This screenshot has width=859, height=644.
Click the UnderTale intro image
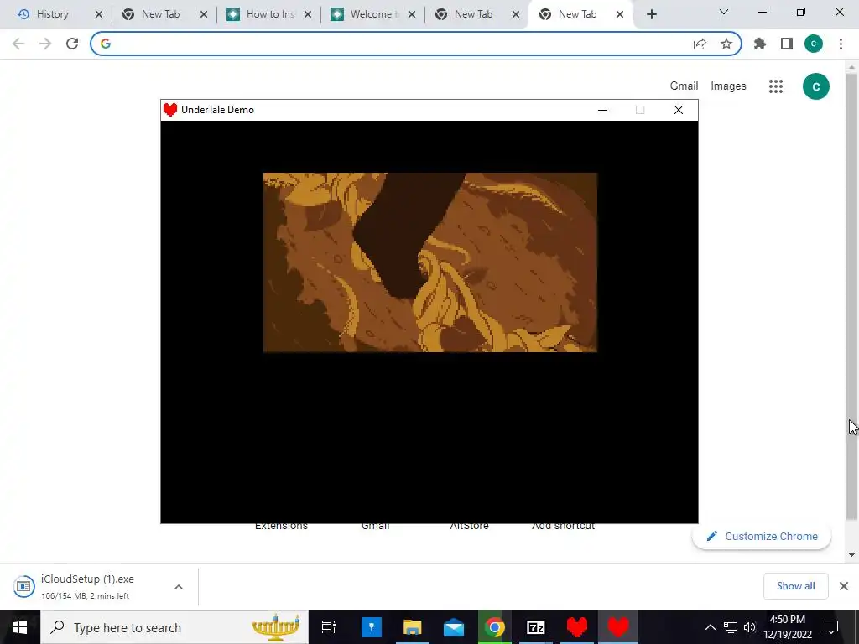tap(430, 262)
